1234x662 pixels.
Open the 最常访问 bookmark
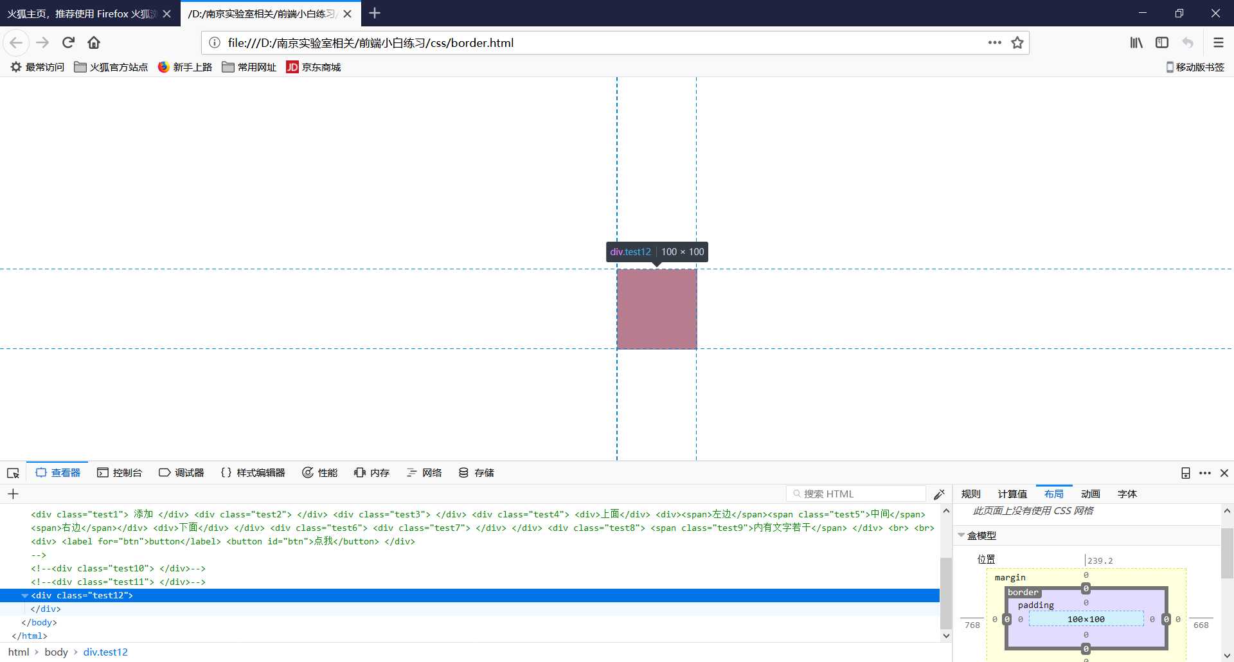[37, 67]
